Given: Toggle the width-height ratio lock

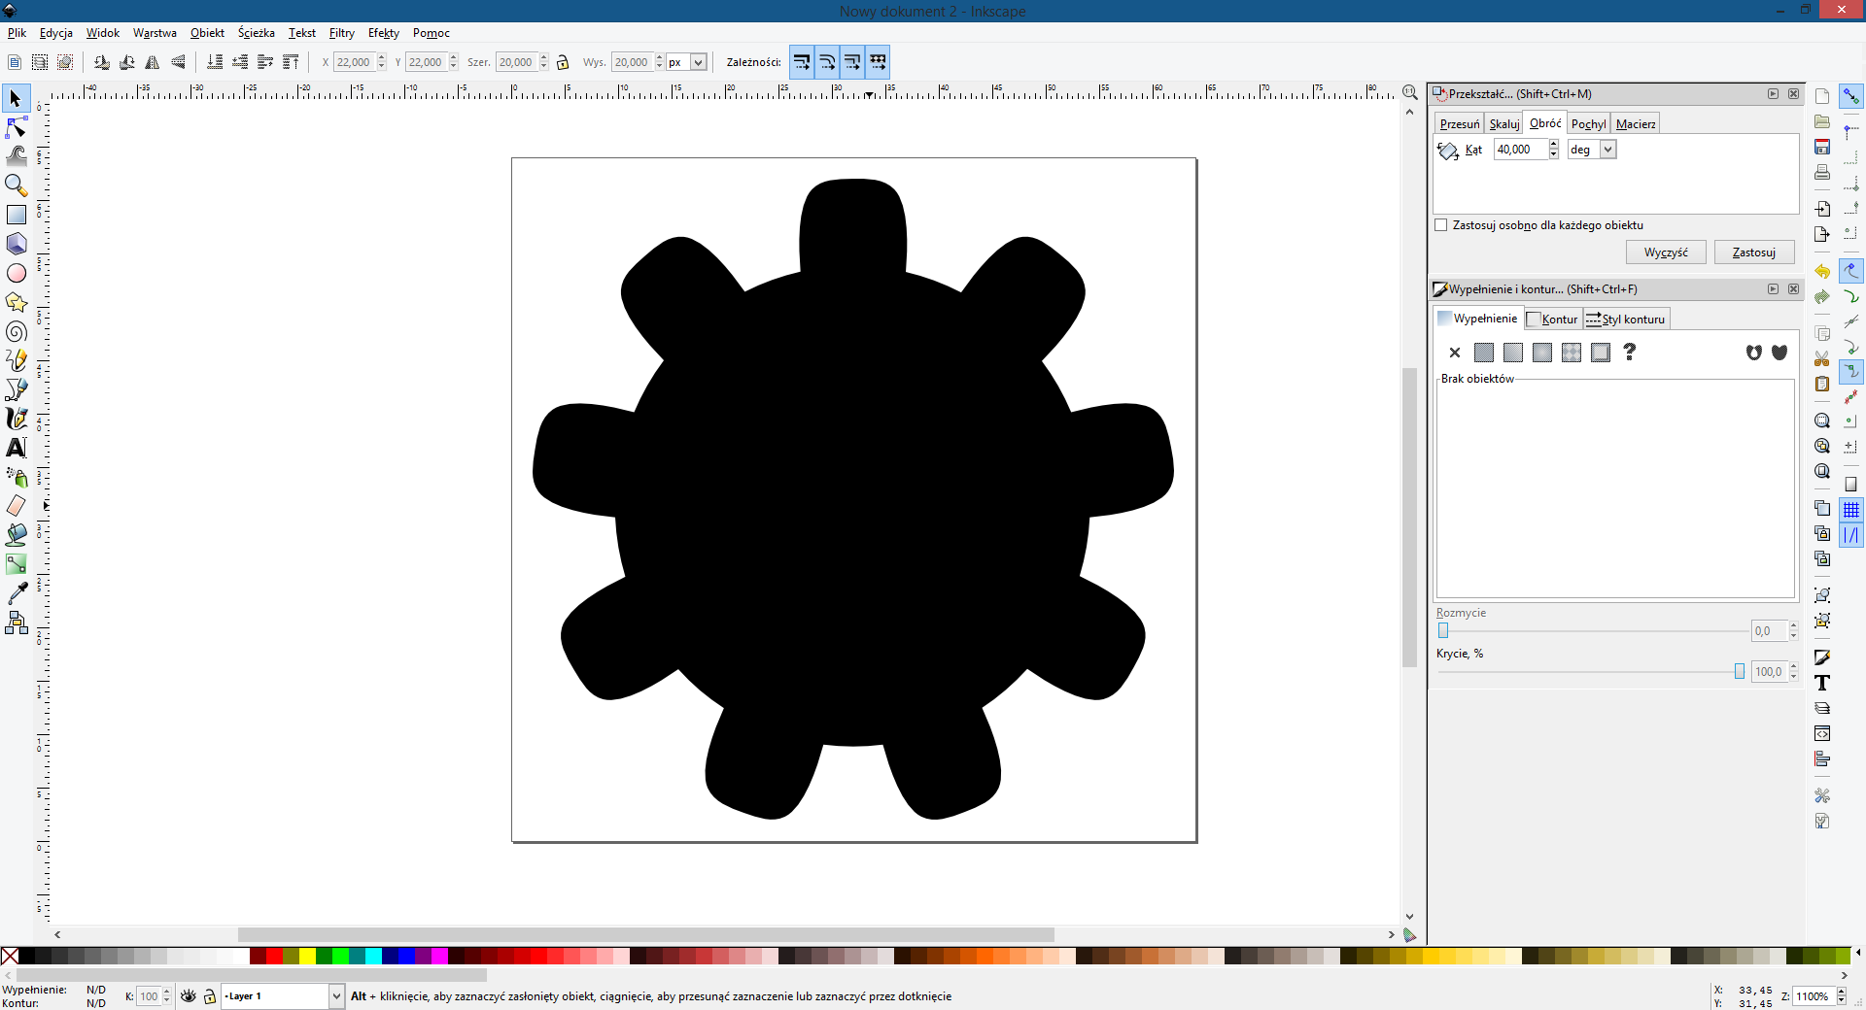Looking at the screenshot, I should point(563,62).
